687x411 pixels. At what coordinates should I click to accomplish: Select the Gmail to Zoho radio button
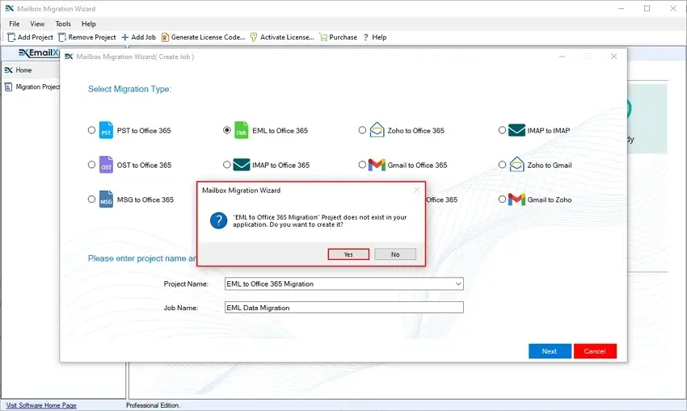[502, 199]
